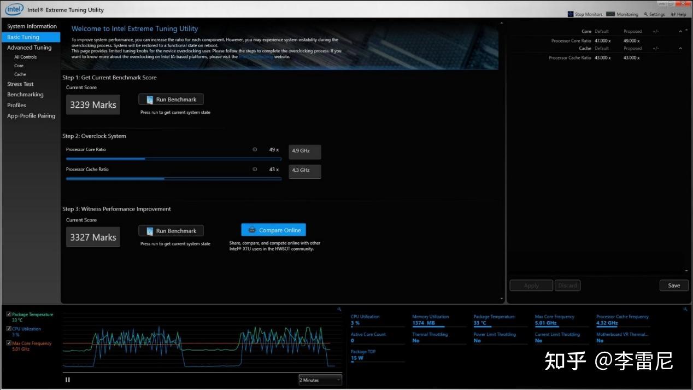Screen dimensions: 693x390
Task: Click the Apply button
Action: (531, 286)
